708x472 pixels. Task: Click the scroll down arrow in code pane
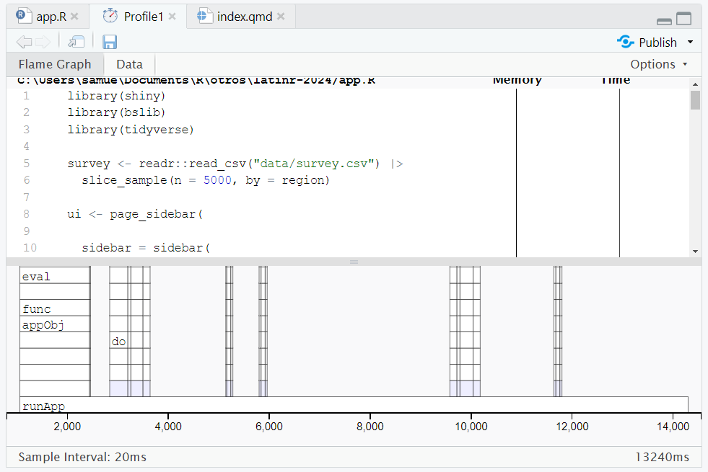point(695,251)
